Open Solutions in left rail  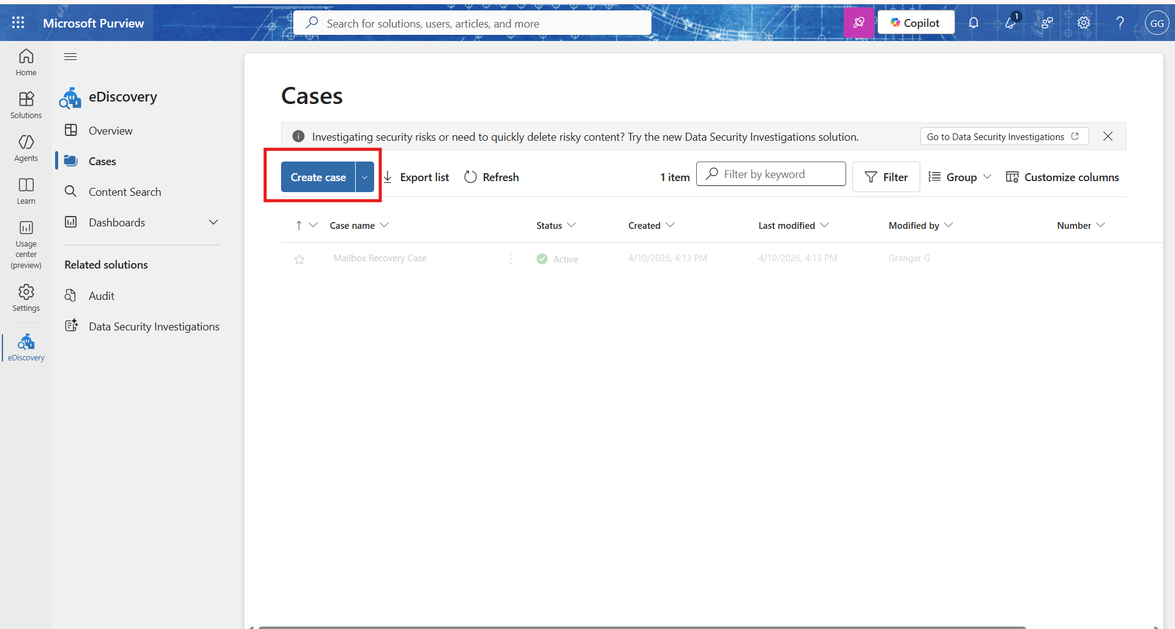[x=26, y=105]
